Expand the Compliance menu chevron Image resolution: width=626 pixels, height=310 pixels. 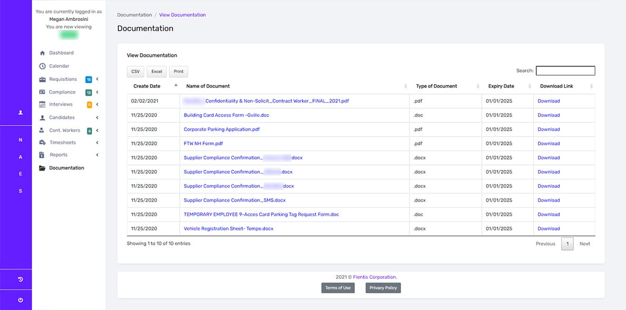(97, 92)
